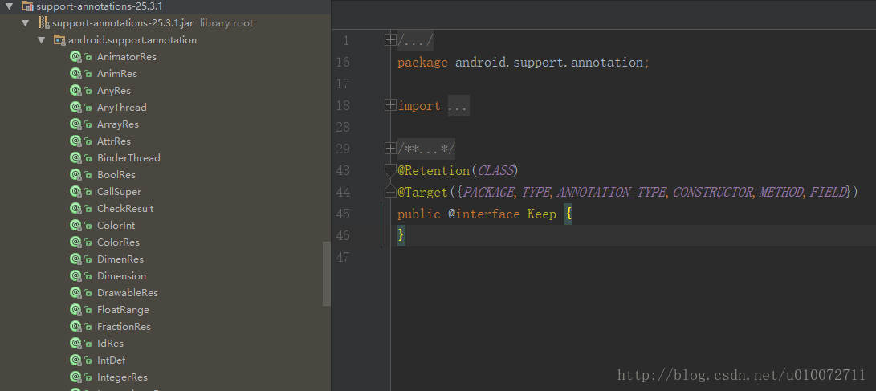Select AnimatorRes in the project tree
876x391 pixels.
pyautogui.click(x=127, y=57)
